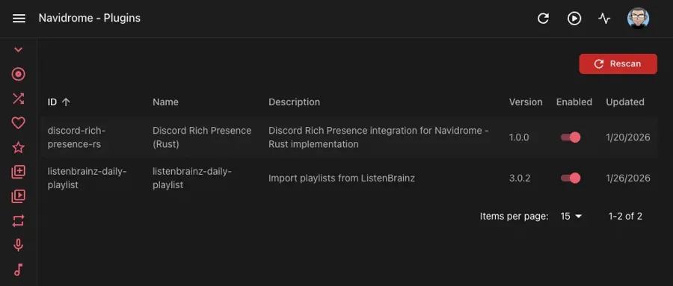The width and height of the screenshot is (673, 286).
Task: Open the Top Rated star icon in sidebar
Action: [x=18, y=148]
